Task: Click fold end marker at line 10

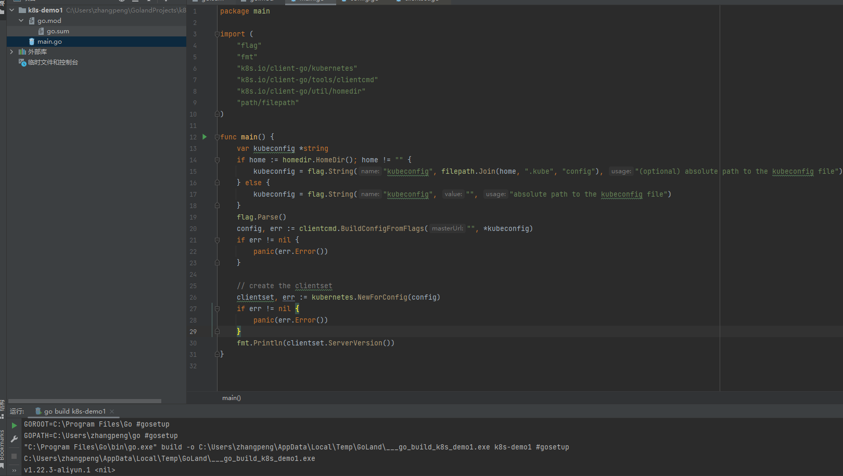Action: [217, 114]
